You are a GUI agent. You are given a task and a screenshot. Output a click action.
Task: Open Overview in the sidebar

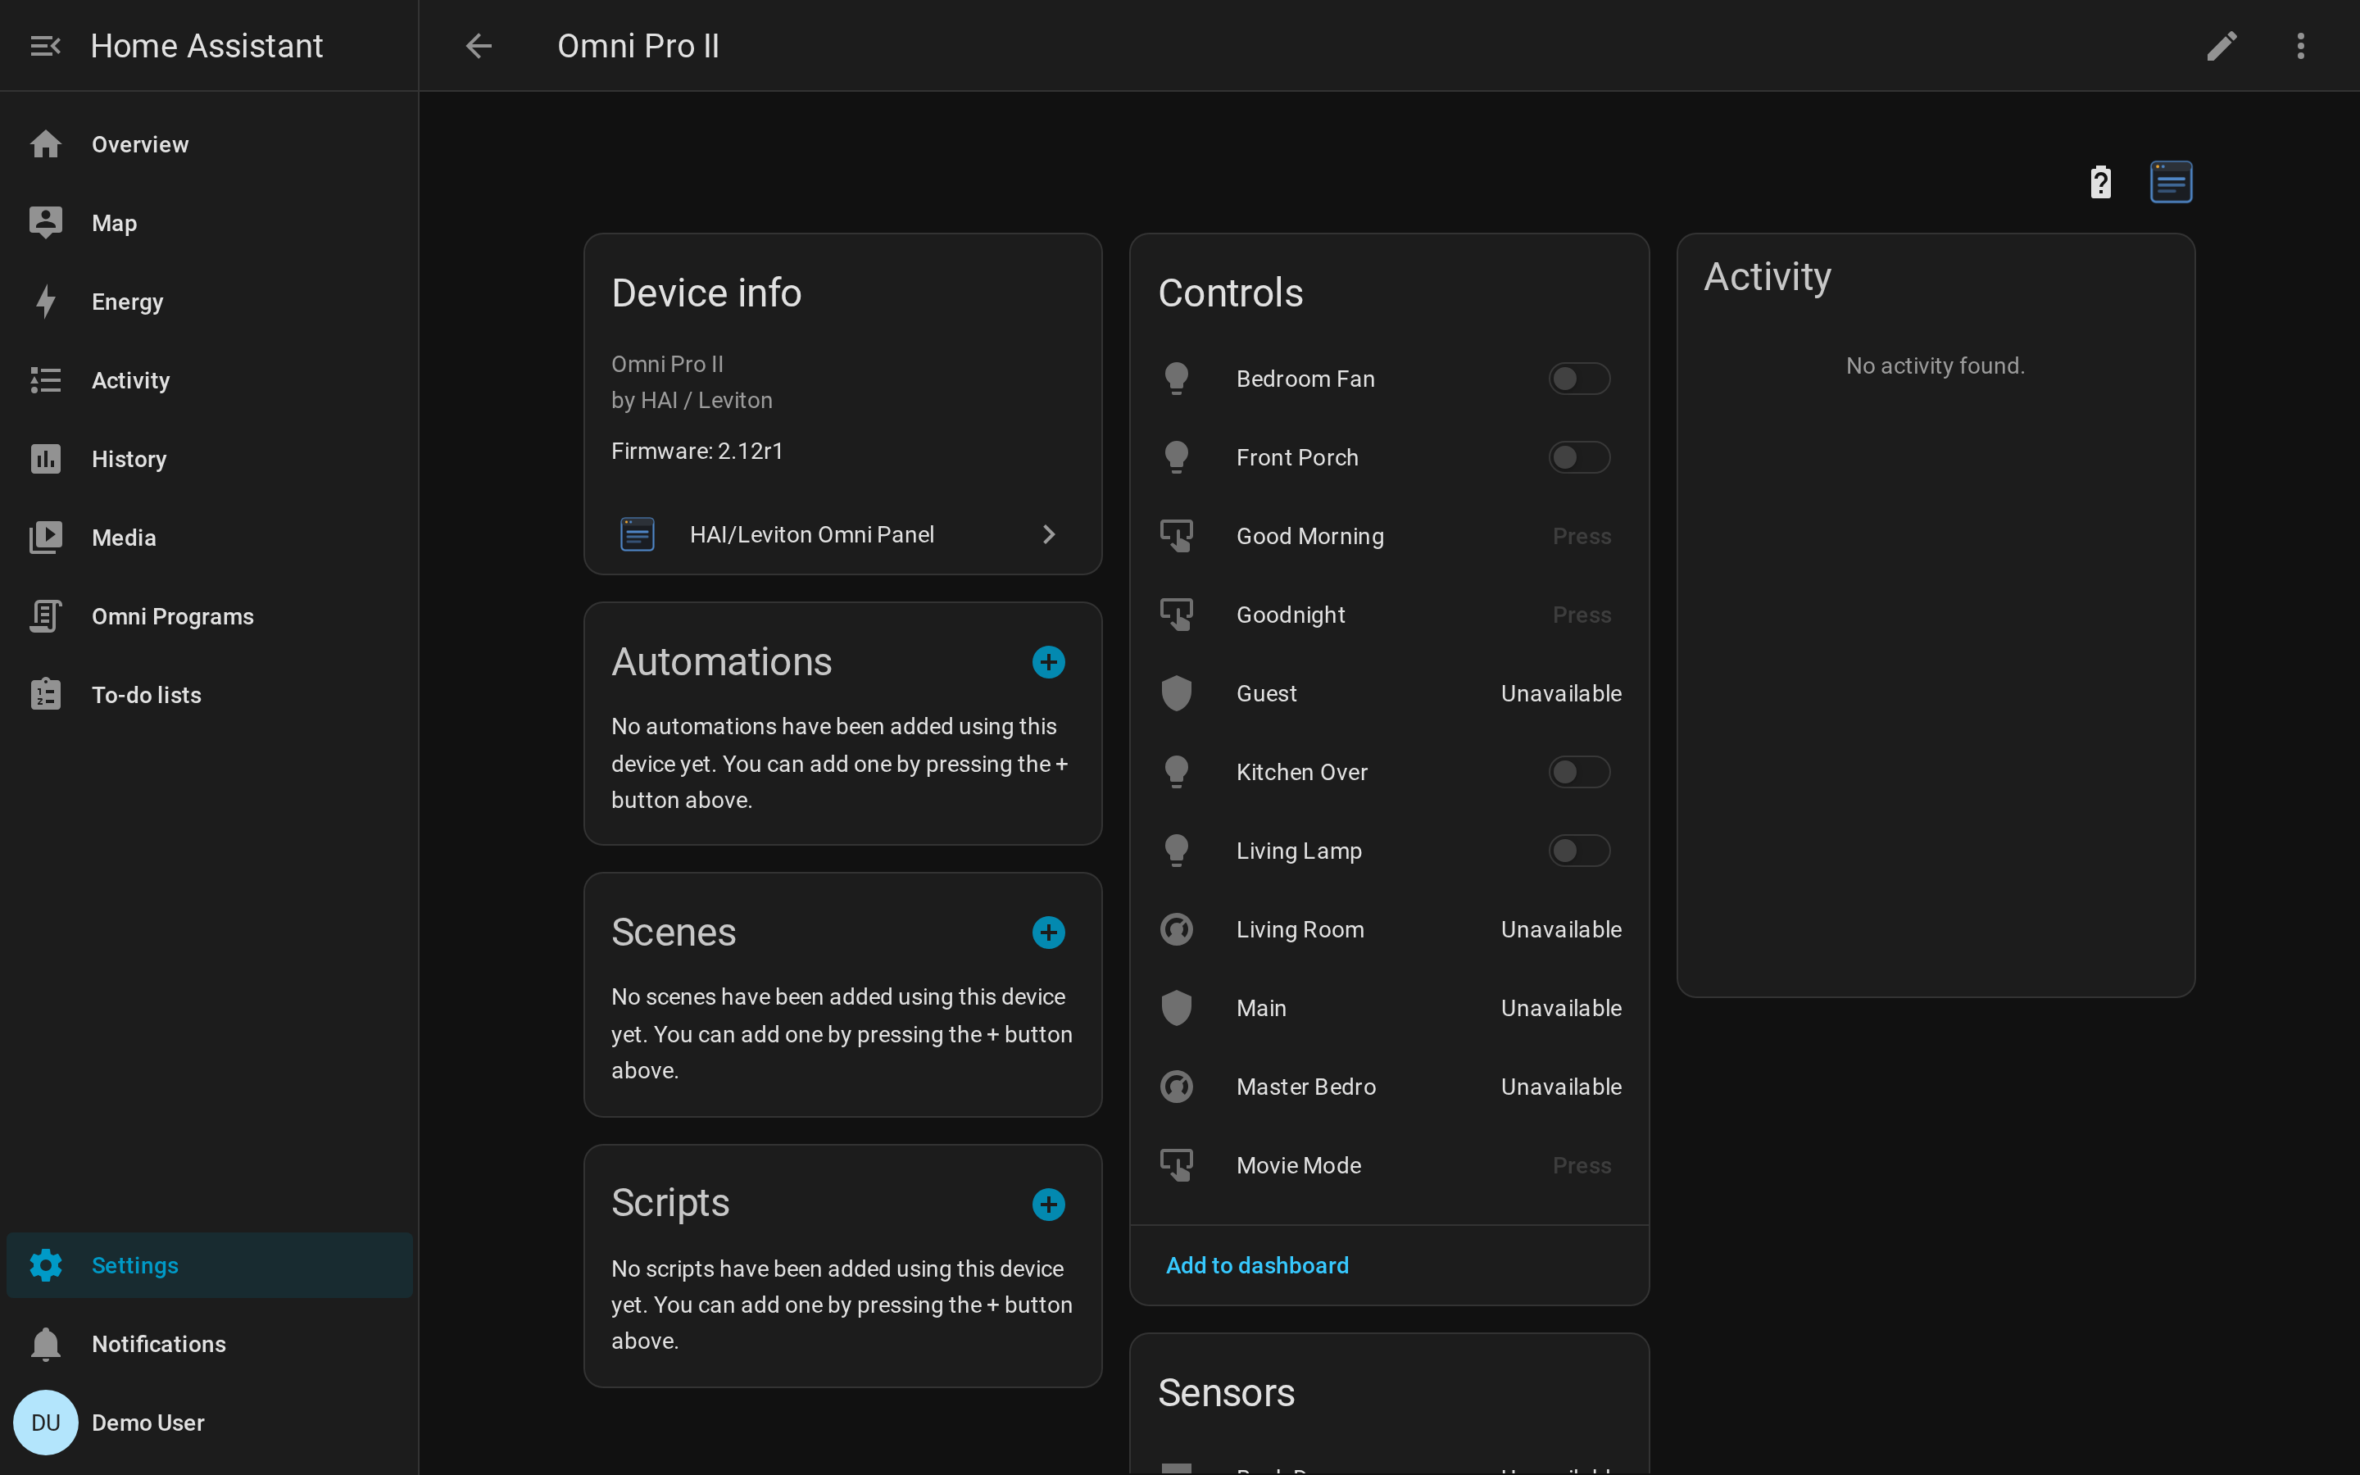[x=210, y=144]
